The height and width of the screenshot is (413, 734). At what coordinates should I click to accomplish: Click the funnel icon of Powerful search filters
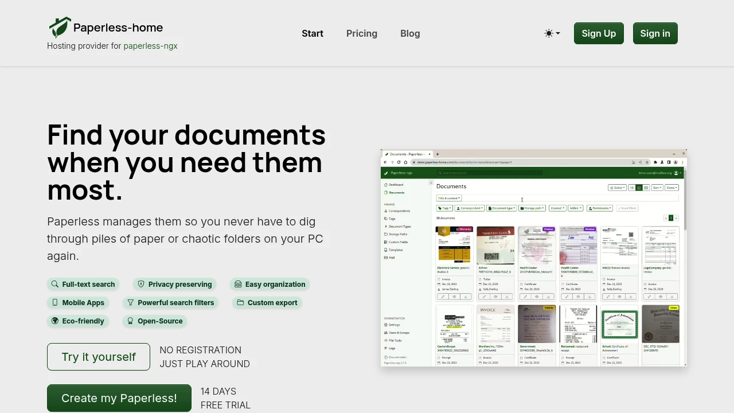coord(131,302)
